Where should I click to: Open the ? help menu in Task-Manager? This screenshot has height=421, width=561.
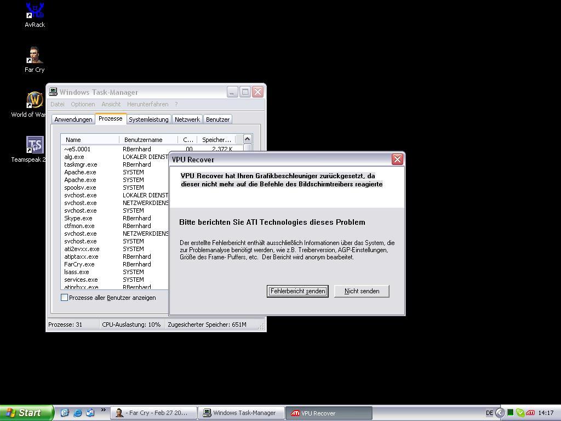[x=176, y=104]
